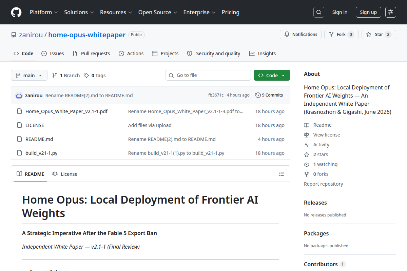Click the file icon for LICENSE row
Image resolution: width=407 pixels, height=271 pixels.
(19, 125)
